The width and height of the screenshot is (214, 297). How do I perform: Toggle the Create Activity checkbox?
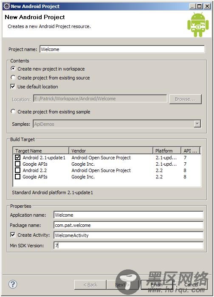(x=13, y=235)
